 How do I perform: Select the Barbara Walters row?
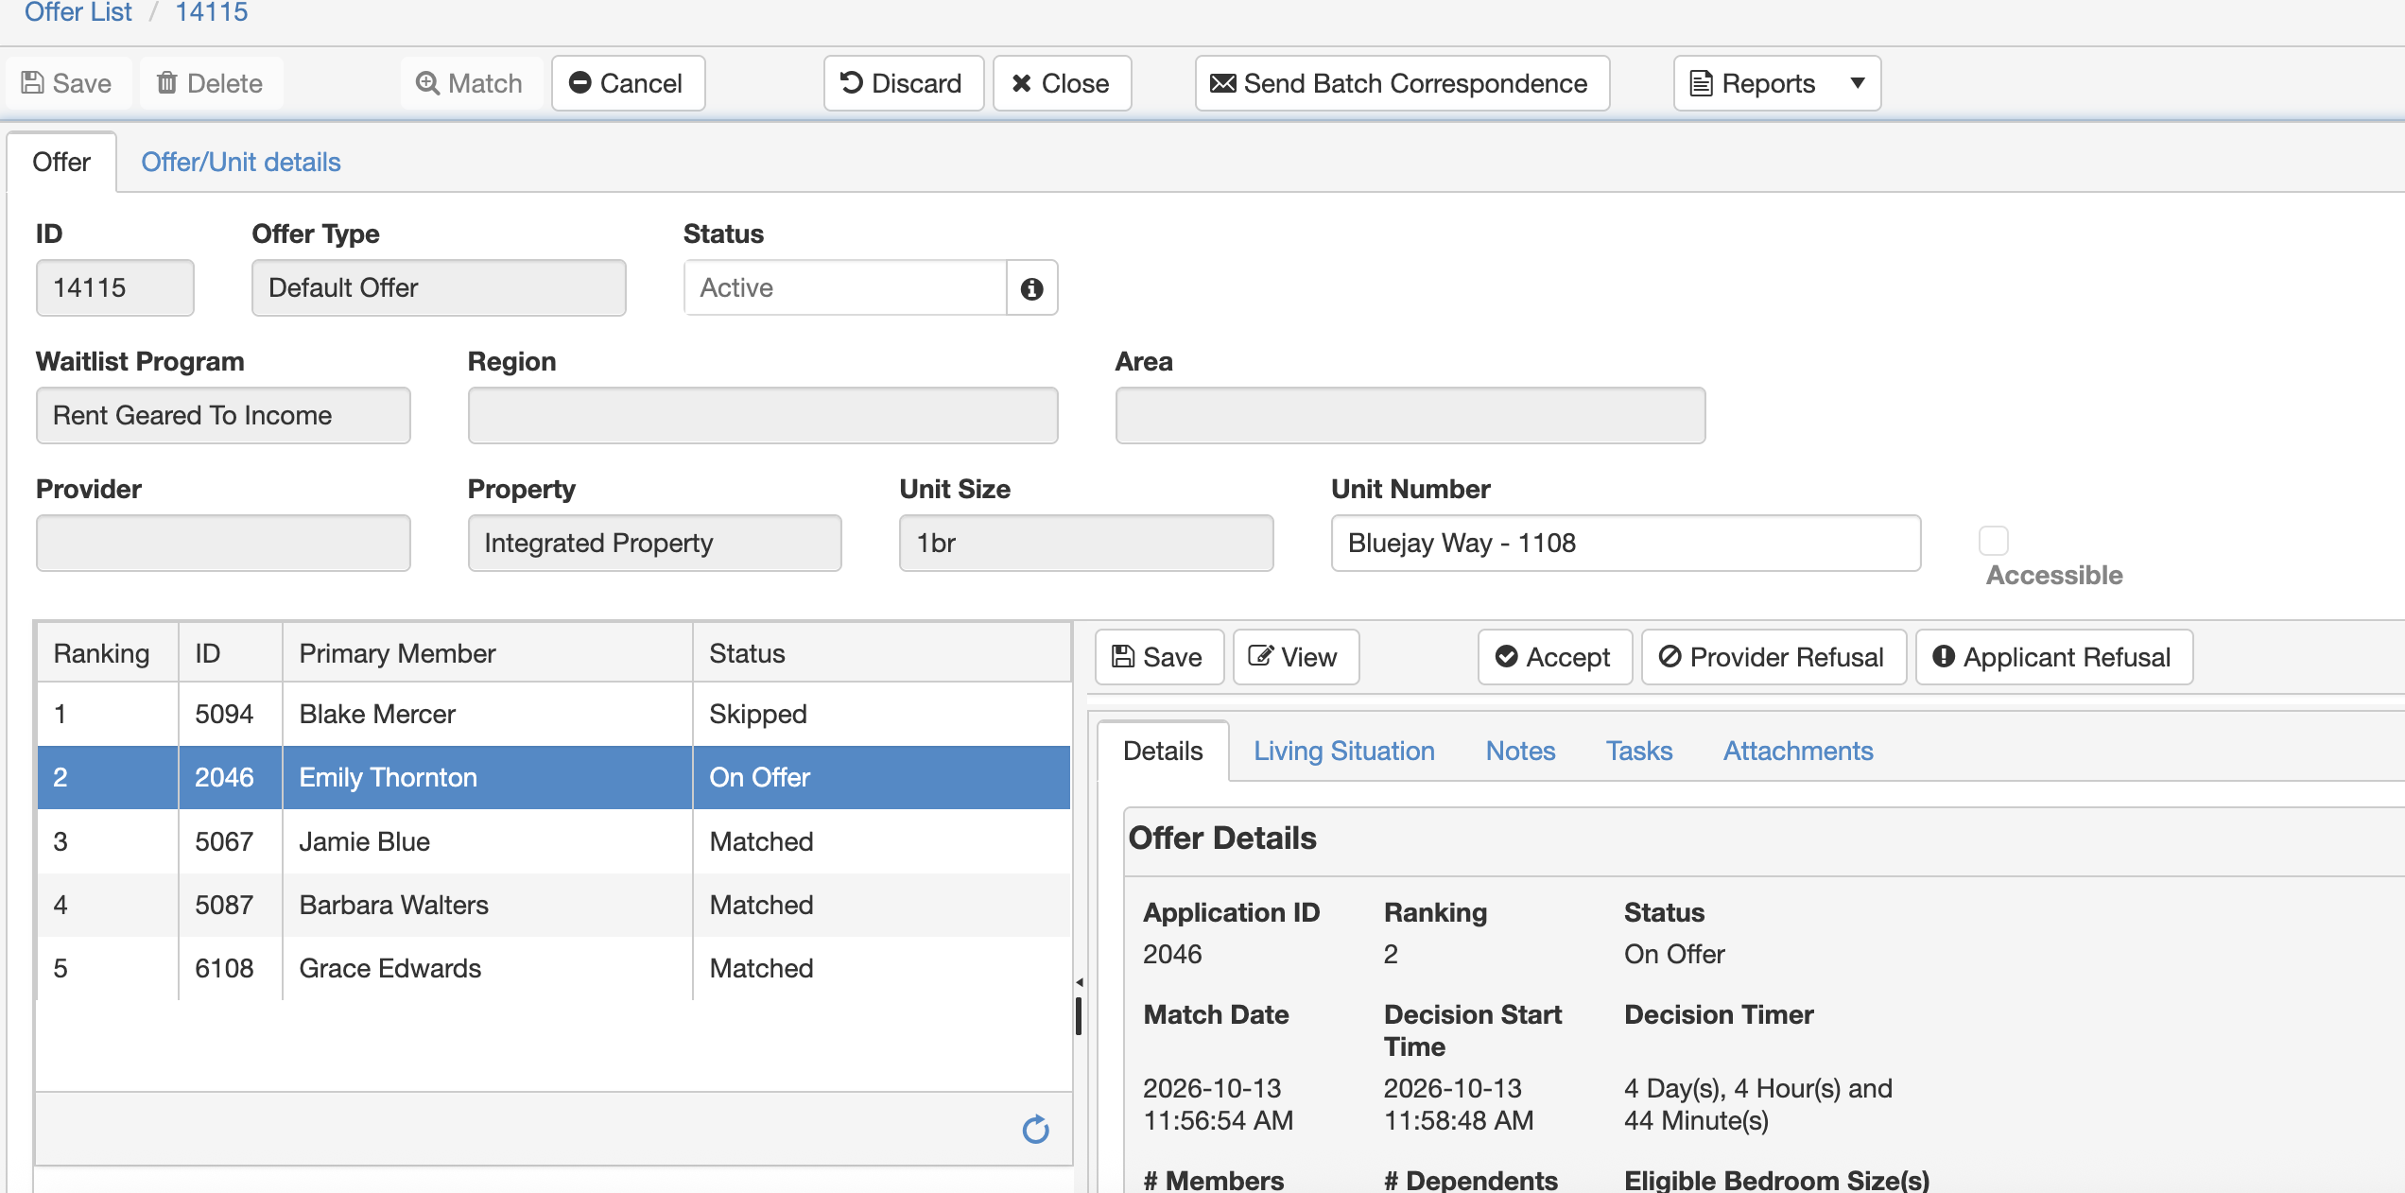553,905
